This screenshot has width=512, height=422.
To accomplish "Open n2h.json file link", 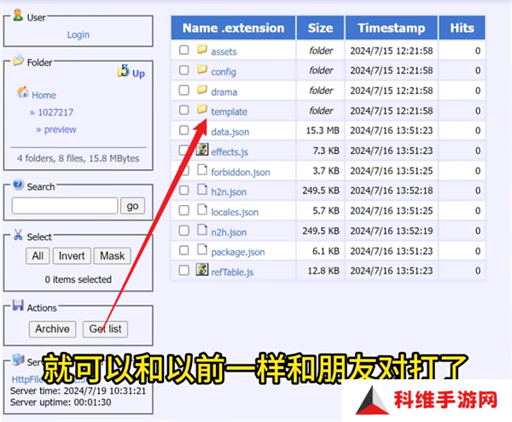I will coord(229,232).
